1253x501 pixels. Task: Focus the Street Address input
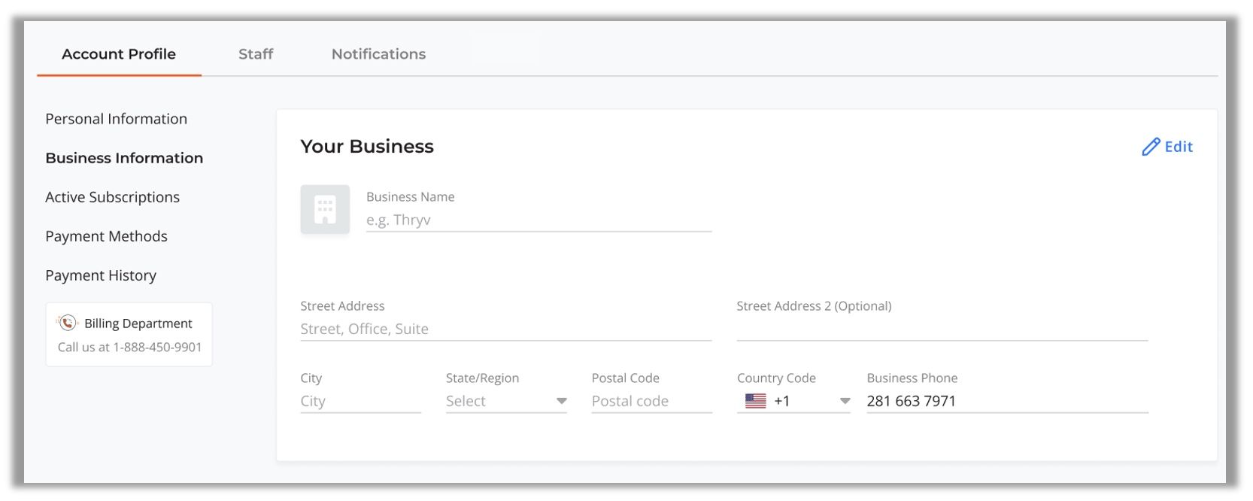tap(505, 329)
